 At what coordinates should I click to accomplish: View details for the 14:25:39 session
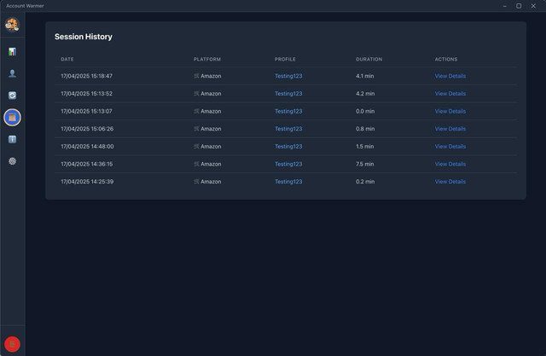click(450, 182)
